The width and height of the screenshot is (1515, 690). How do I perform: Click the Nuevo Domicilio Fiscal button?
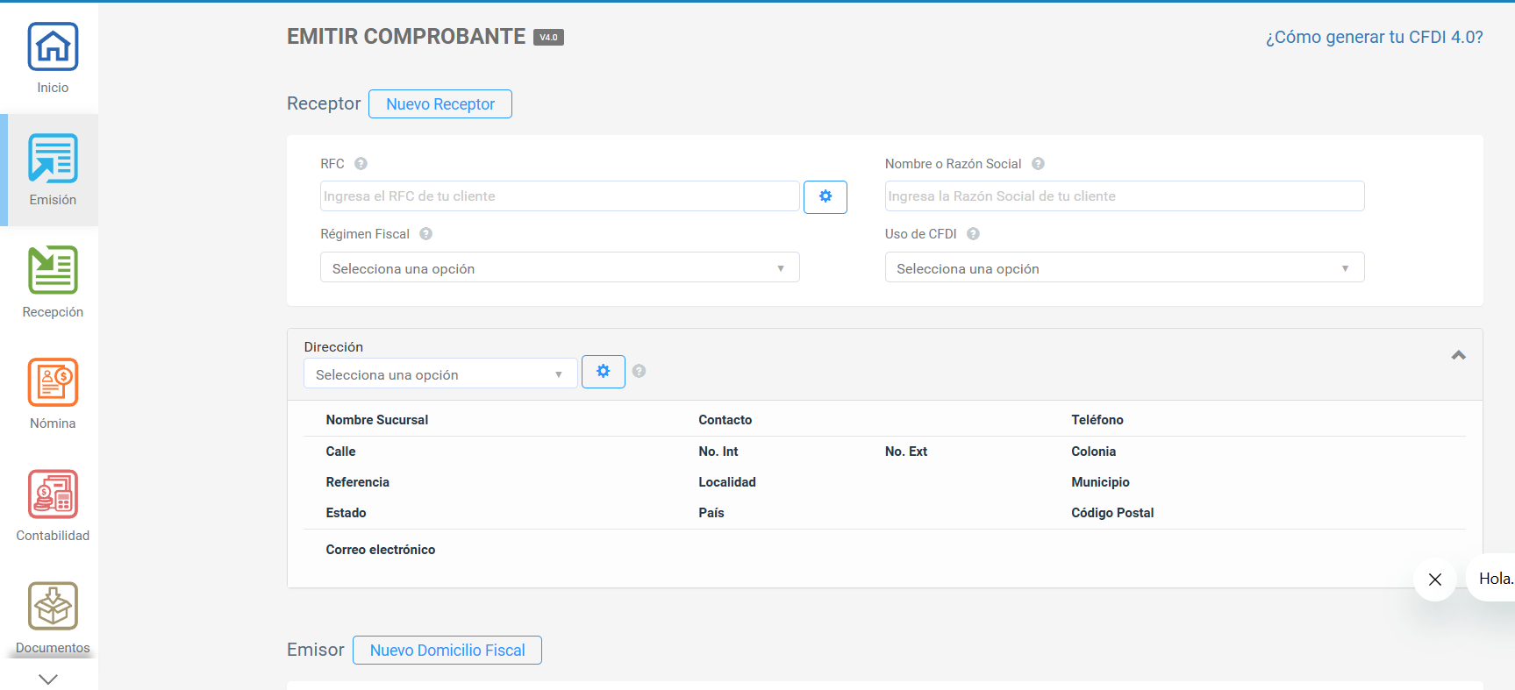click(x=447, y=651)
